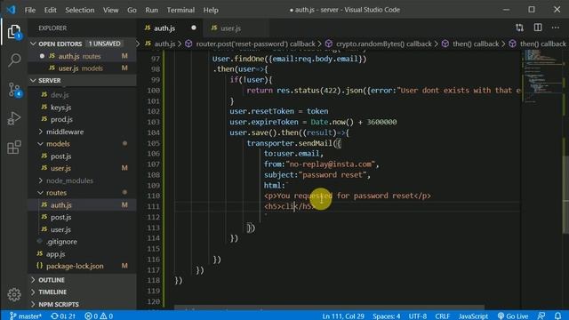Go to line via Ln 111, Col 29
569x320 pixels.
click(x=343, y=316)
